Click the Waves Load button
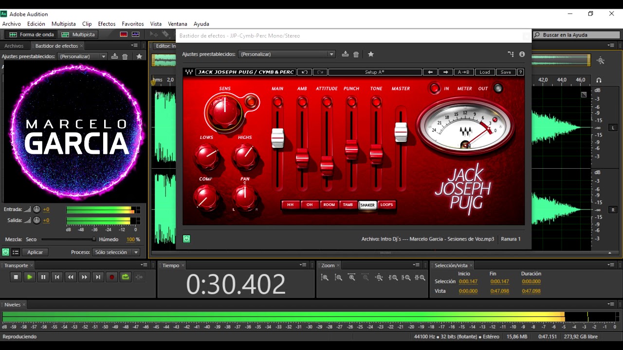Screen dimensions: 623x350 pyautogui.click(x=485, y=72)
